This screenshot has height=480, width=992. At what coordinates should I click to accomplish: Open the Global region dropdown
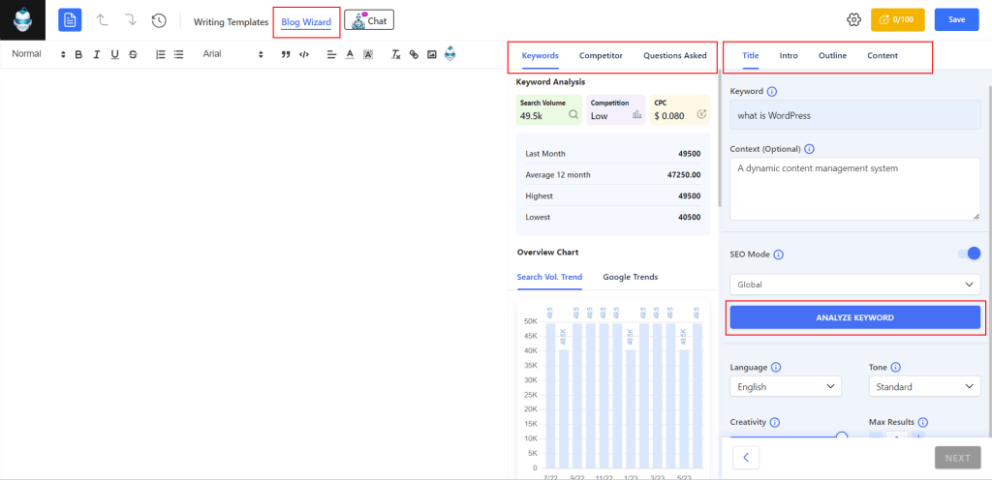pyautogui.click(x=854, y=285)
